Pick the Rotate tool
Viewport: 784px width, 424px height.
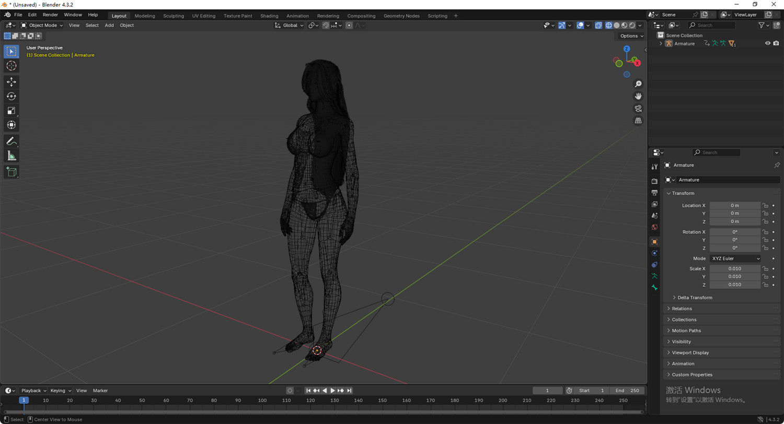click(11, 96)
